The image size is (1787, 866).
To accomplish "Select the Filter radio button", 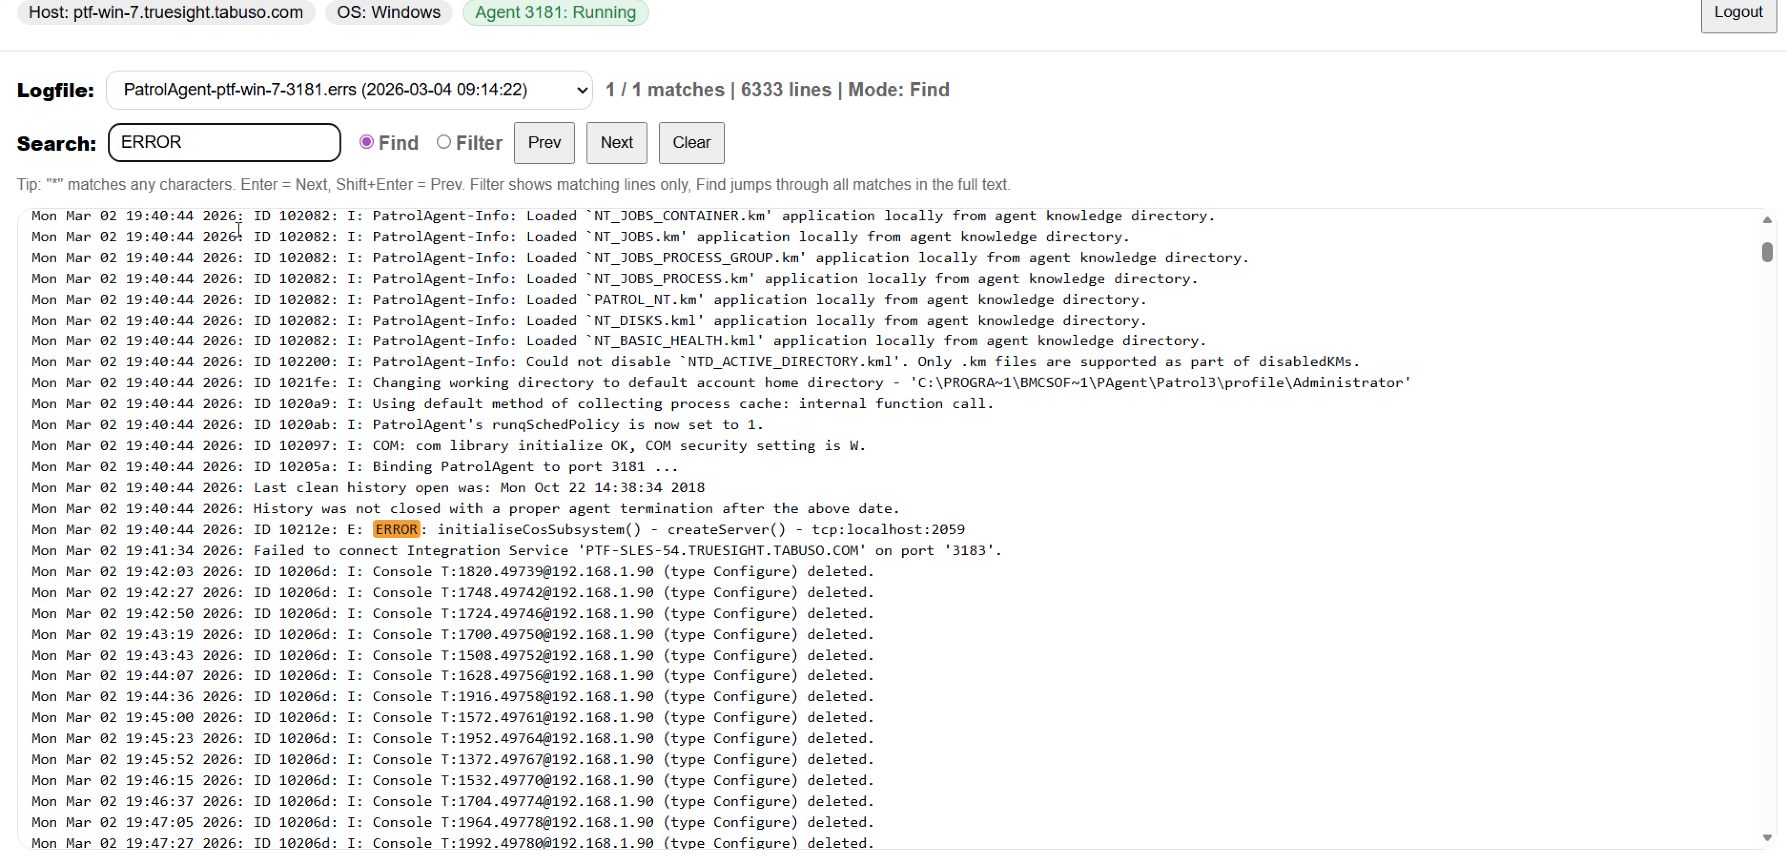I will point(443,142).
